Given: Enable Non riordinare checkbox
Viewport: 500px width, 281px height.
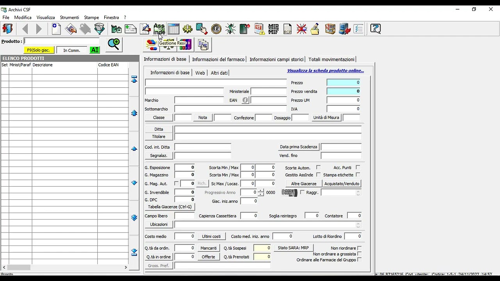Looking at the screenshot, I should coord(359,248).
